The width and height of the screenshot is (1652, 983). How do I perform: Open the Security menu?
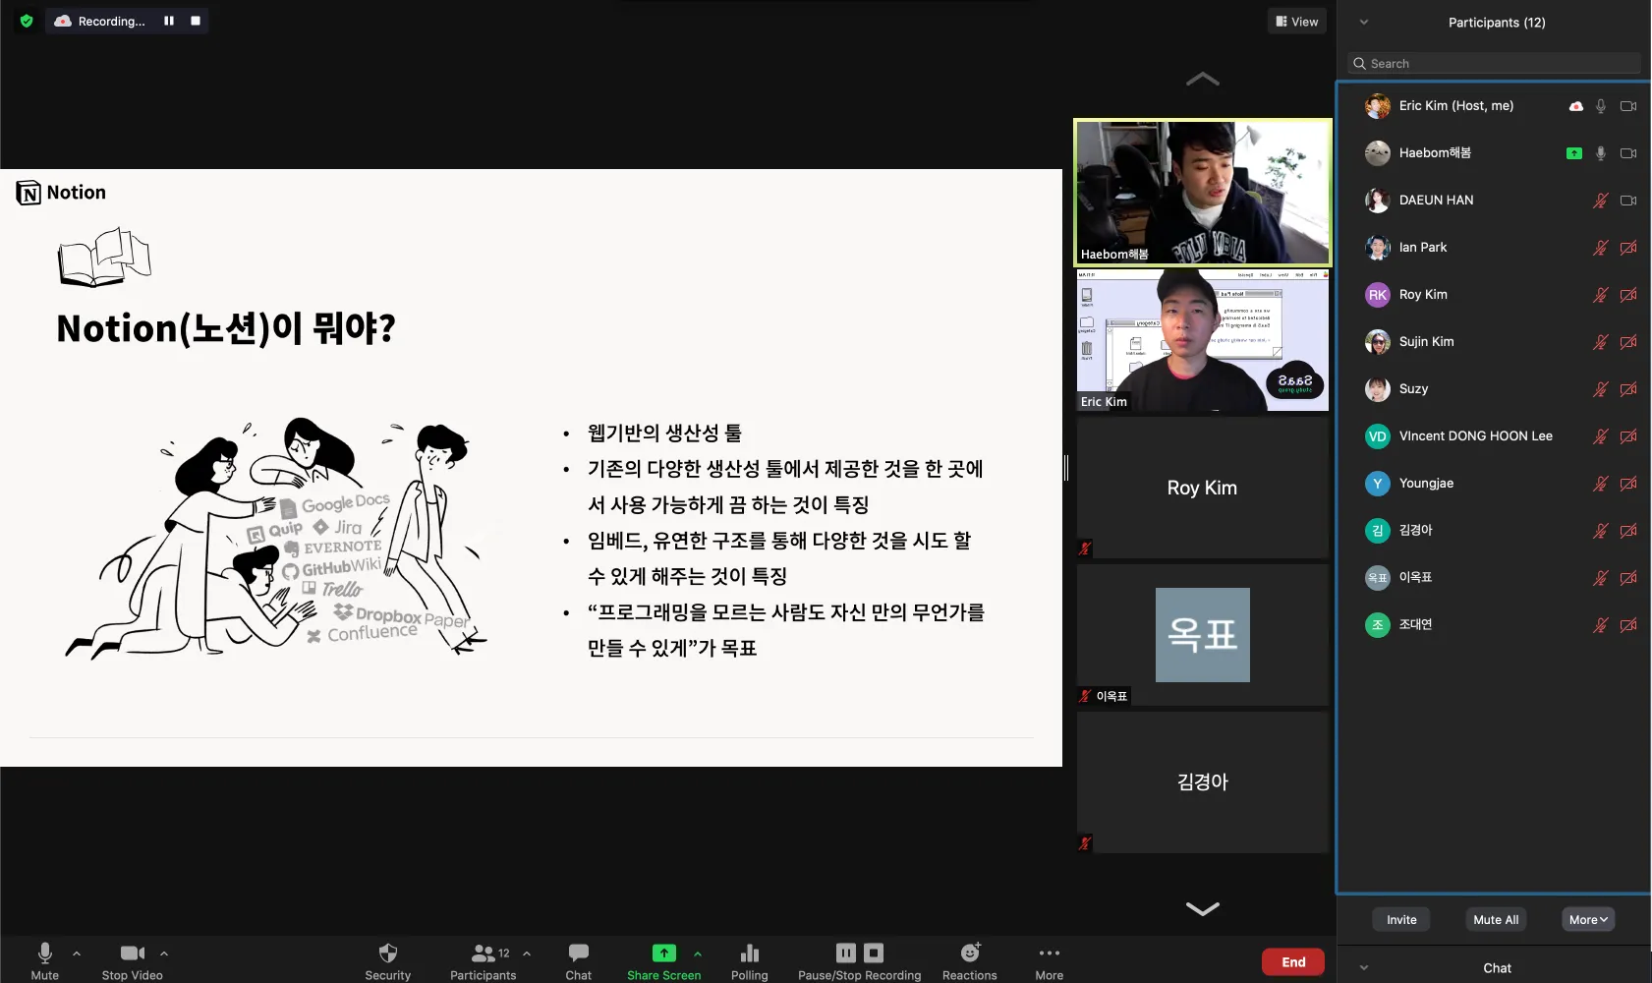tap(388, 960)
